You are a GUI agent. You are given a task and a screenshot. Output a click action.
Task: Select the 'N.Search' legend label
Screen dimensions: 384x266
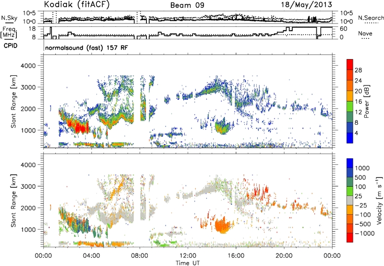pos(371,18)
